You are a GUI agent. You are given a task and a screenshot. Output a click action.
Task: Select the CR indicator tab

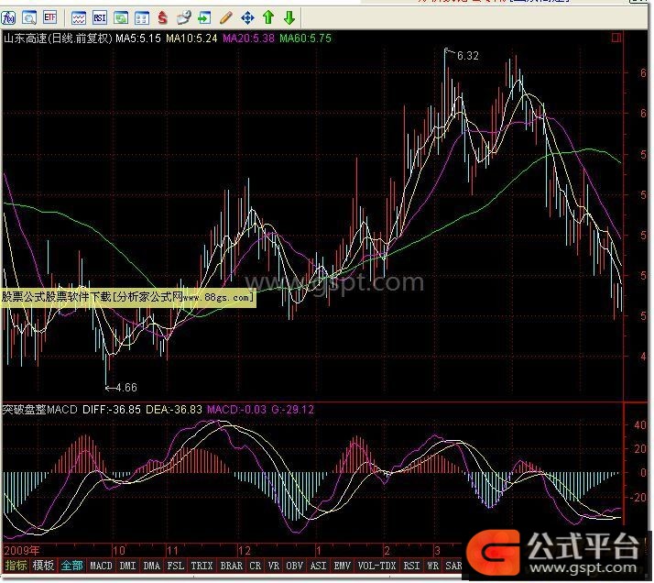point(256,566)
